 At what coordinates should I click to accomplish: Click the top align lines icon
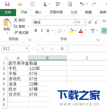click(x=104, y=21)
